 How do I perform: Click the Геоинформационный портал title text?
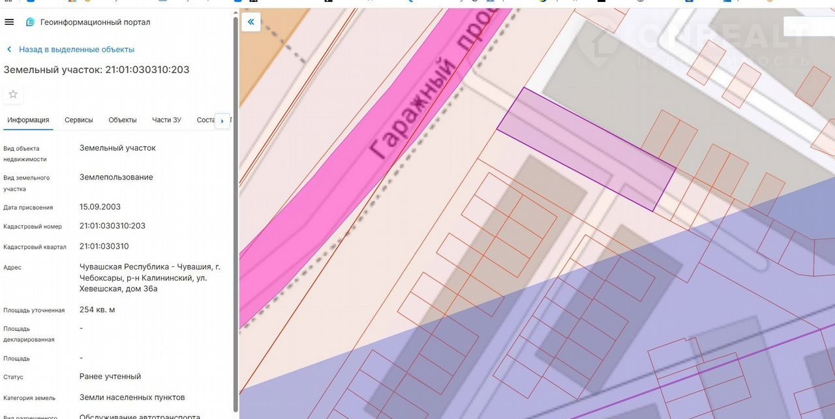[x=95, y=22]
